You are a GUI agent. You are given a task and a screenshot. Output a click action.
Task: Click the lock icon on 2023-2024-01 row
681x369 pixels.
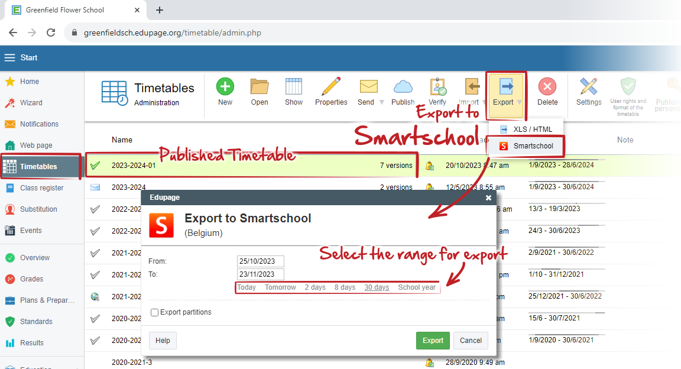pyautogui.click(x=430, y=166)
